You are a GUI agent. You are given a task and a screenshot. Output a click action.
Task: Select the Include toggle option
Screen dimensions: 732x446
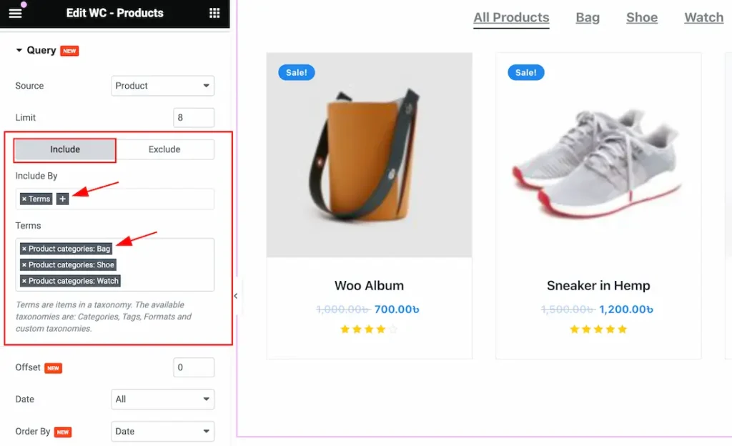(x=65, y=150)
